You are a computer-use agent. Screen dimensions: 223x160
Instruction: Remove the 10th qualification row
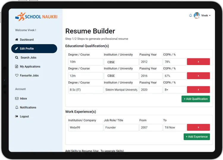(x=198, y=62)
